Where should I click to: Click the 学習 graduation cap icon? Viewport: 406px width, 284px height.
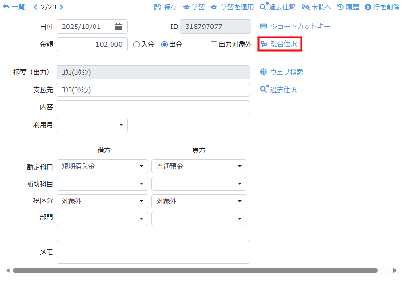point(186,7)
